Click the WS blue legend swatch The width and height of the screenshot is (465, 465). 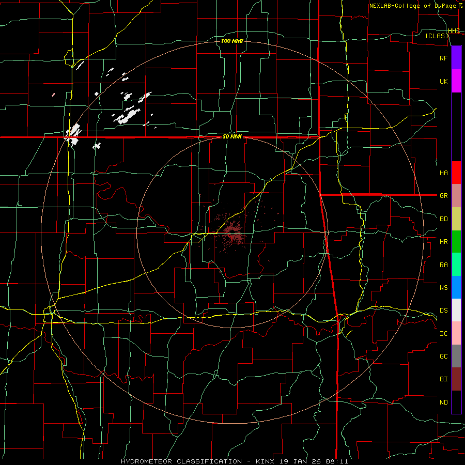pos(456,287)
